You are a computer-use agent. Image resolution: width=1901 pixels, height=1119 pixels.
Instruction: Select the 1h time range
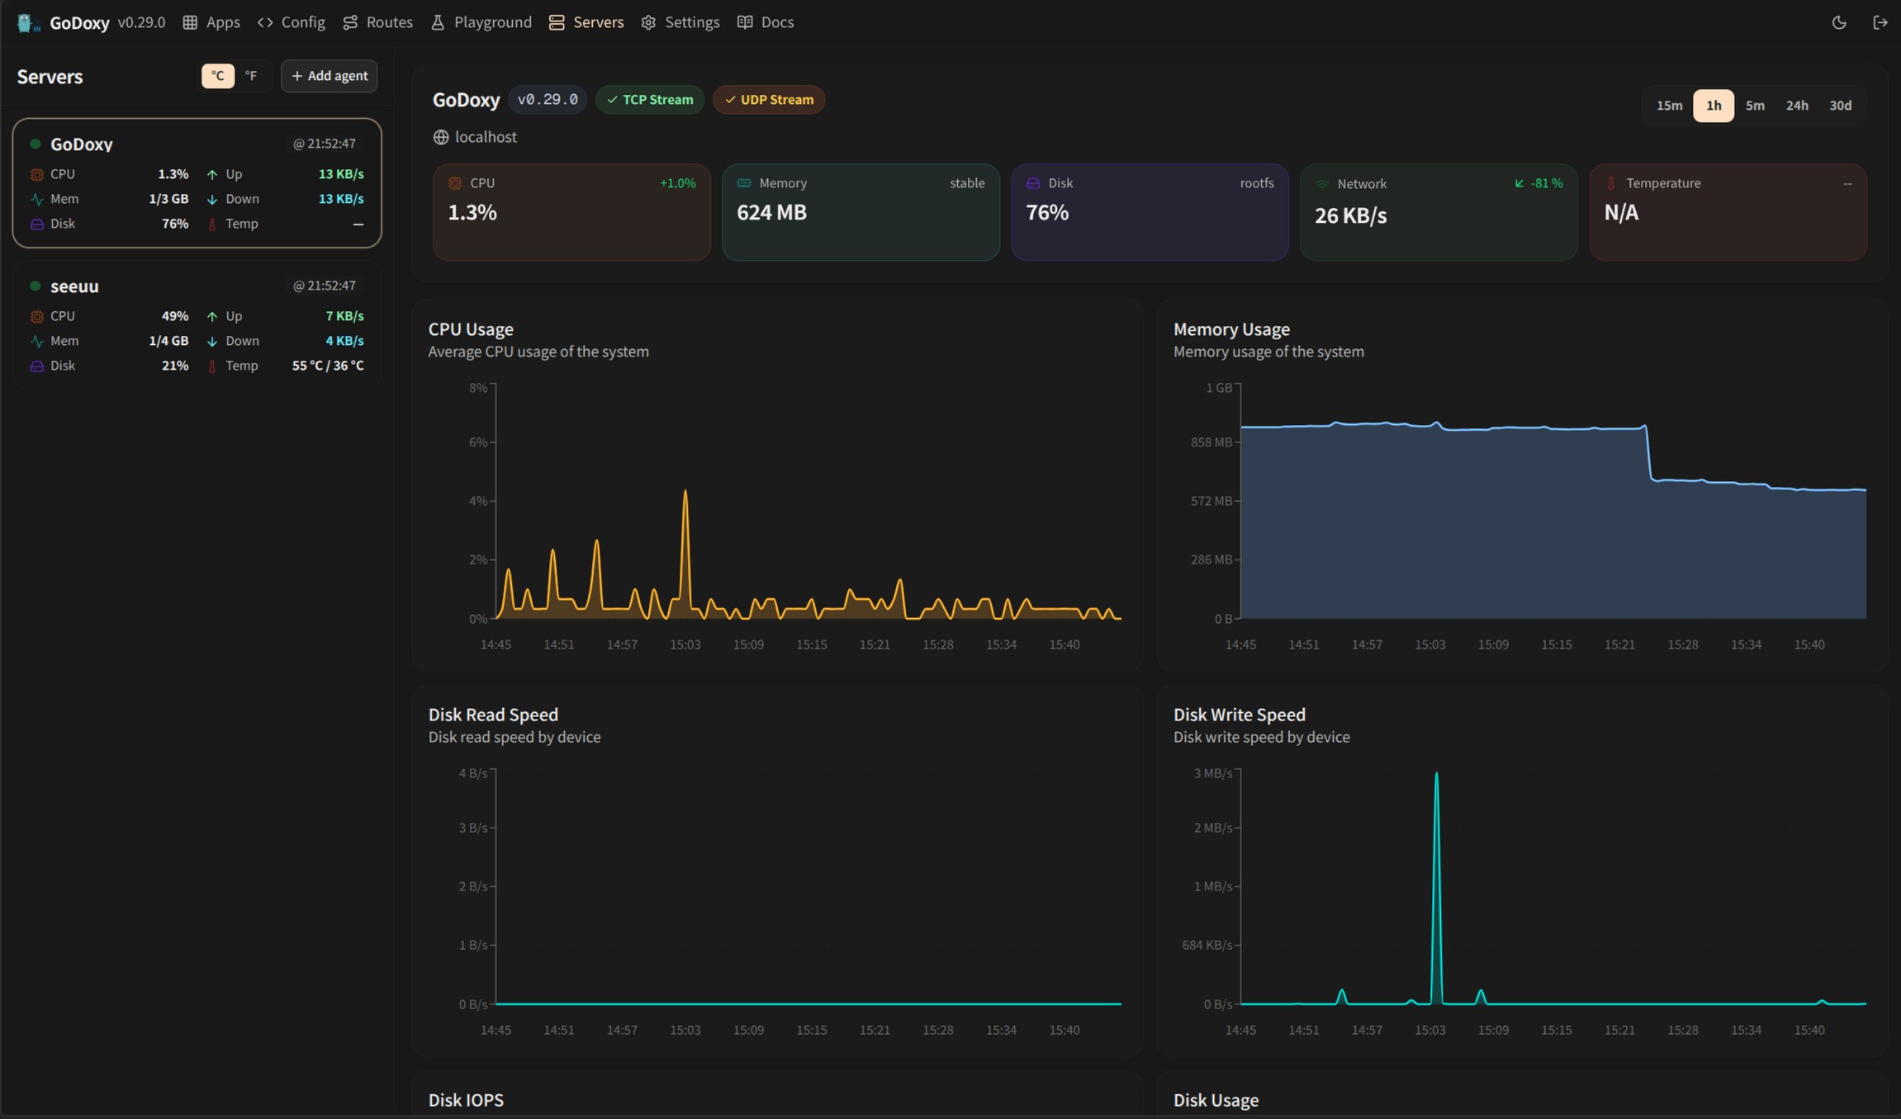[x=1714, y=106]
